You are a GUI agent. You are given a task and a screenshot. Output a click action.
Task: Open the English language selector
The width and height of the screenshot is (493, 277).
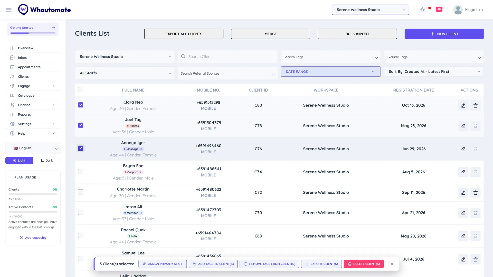(x=33, y=148)
